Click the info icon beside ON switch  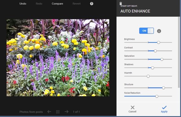[x=159, y=31]
